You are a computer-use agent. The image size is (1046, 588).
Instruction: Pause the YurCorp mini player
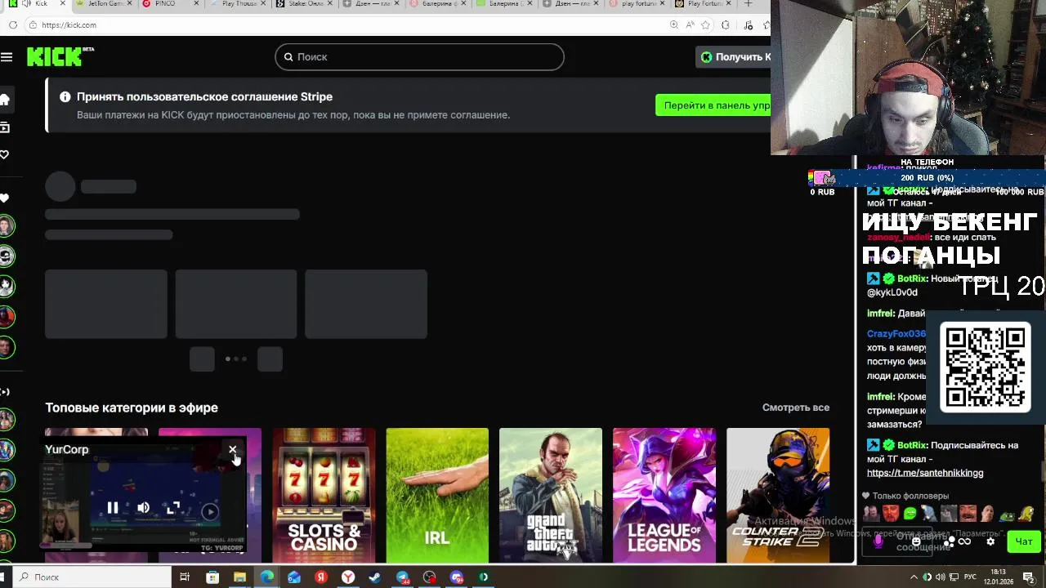tap(113, 508)
